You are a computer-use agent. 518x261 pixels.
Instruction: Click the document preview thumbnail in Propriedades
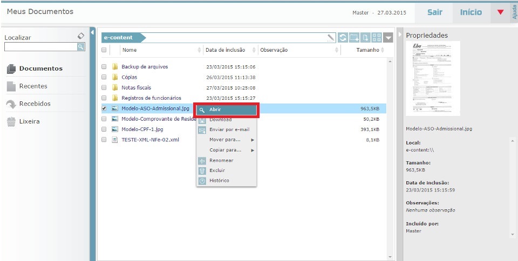point(433,78)
